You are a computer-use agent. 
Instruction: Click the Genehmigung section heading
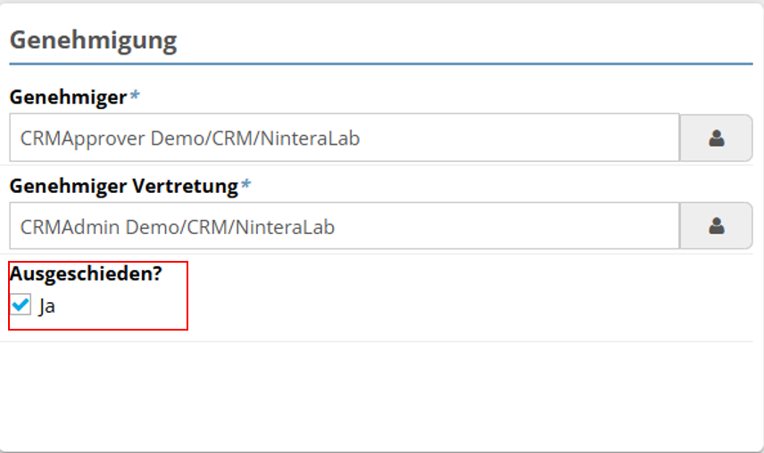pos(94,40)
